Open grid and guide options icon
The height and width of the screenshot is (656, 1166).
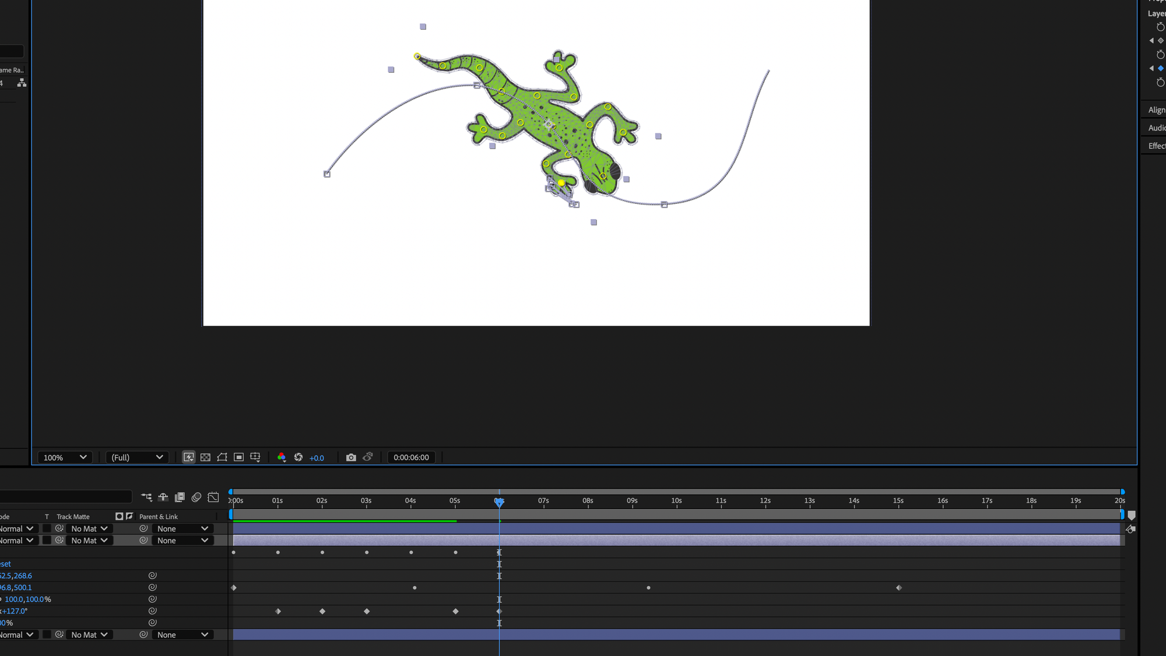(x=255, y=457)
